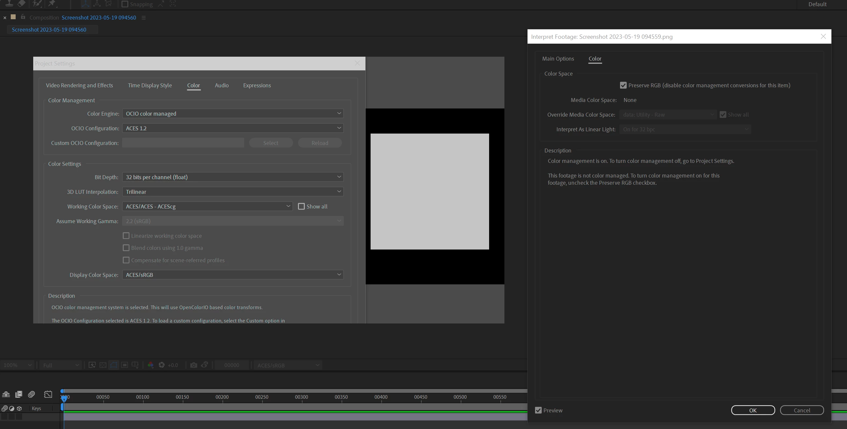847x429 pixels.
Task: Select the Clone Stamp tool
Action: pyautogui.click(x=9, y=4)
